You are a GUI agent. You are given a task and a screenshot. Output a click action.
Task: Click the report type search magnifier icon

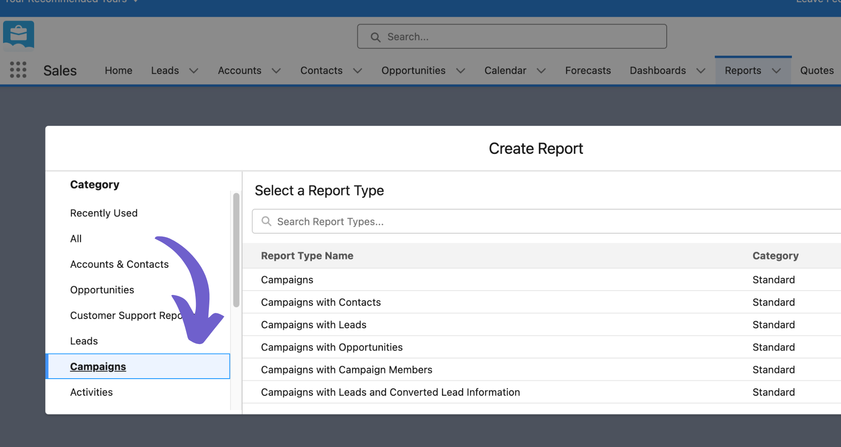[266, 221]
